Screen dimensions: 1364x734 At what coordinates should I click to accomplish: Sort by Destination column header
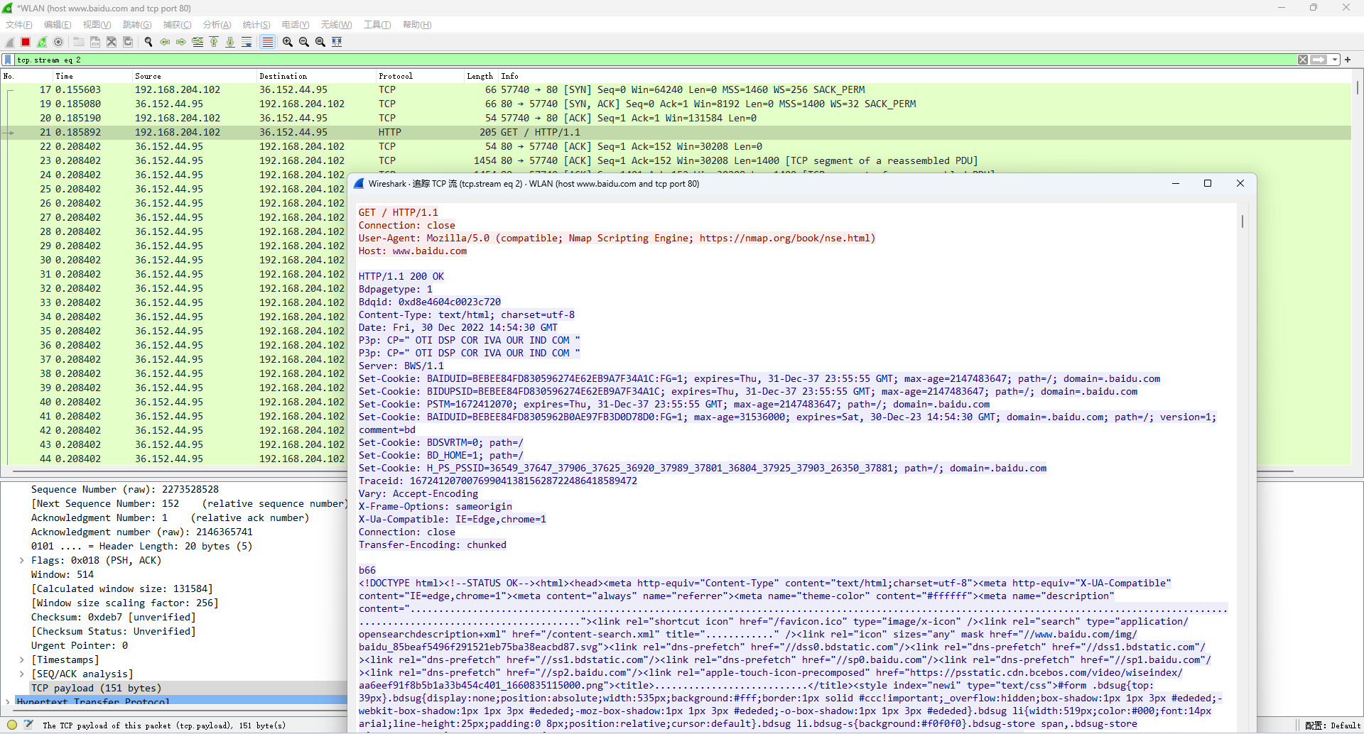click(x=316, y=76)
